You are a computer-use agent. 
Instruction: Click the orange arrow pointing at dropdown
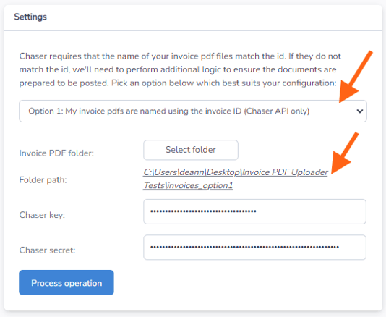pos(356,77)
